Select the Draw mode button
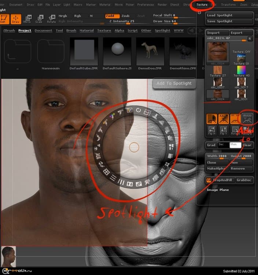Image resolution: width=258 pixels, height=275 pixels. click(16, 19)
